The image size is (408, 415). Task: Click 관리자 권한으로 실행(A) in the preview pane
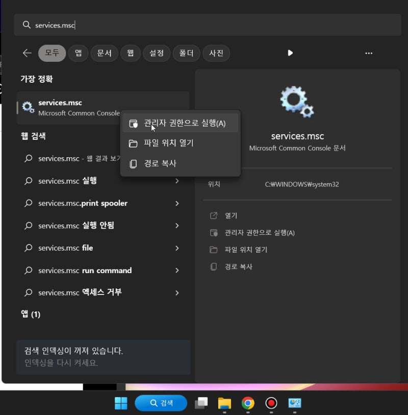pos(260,233)
